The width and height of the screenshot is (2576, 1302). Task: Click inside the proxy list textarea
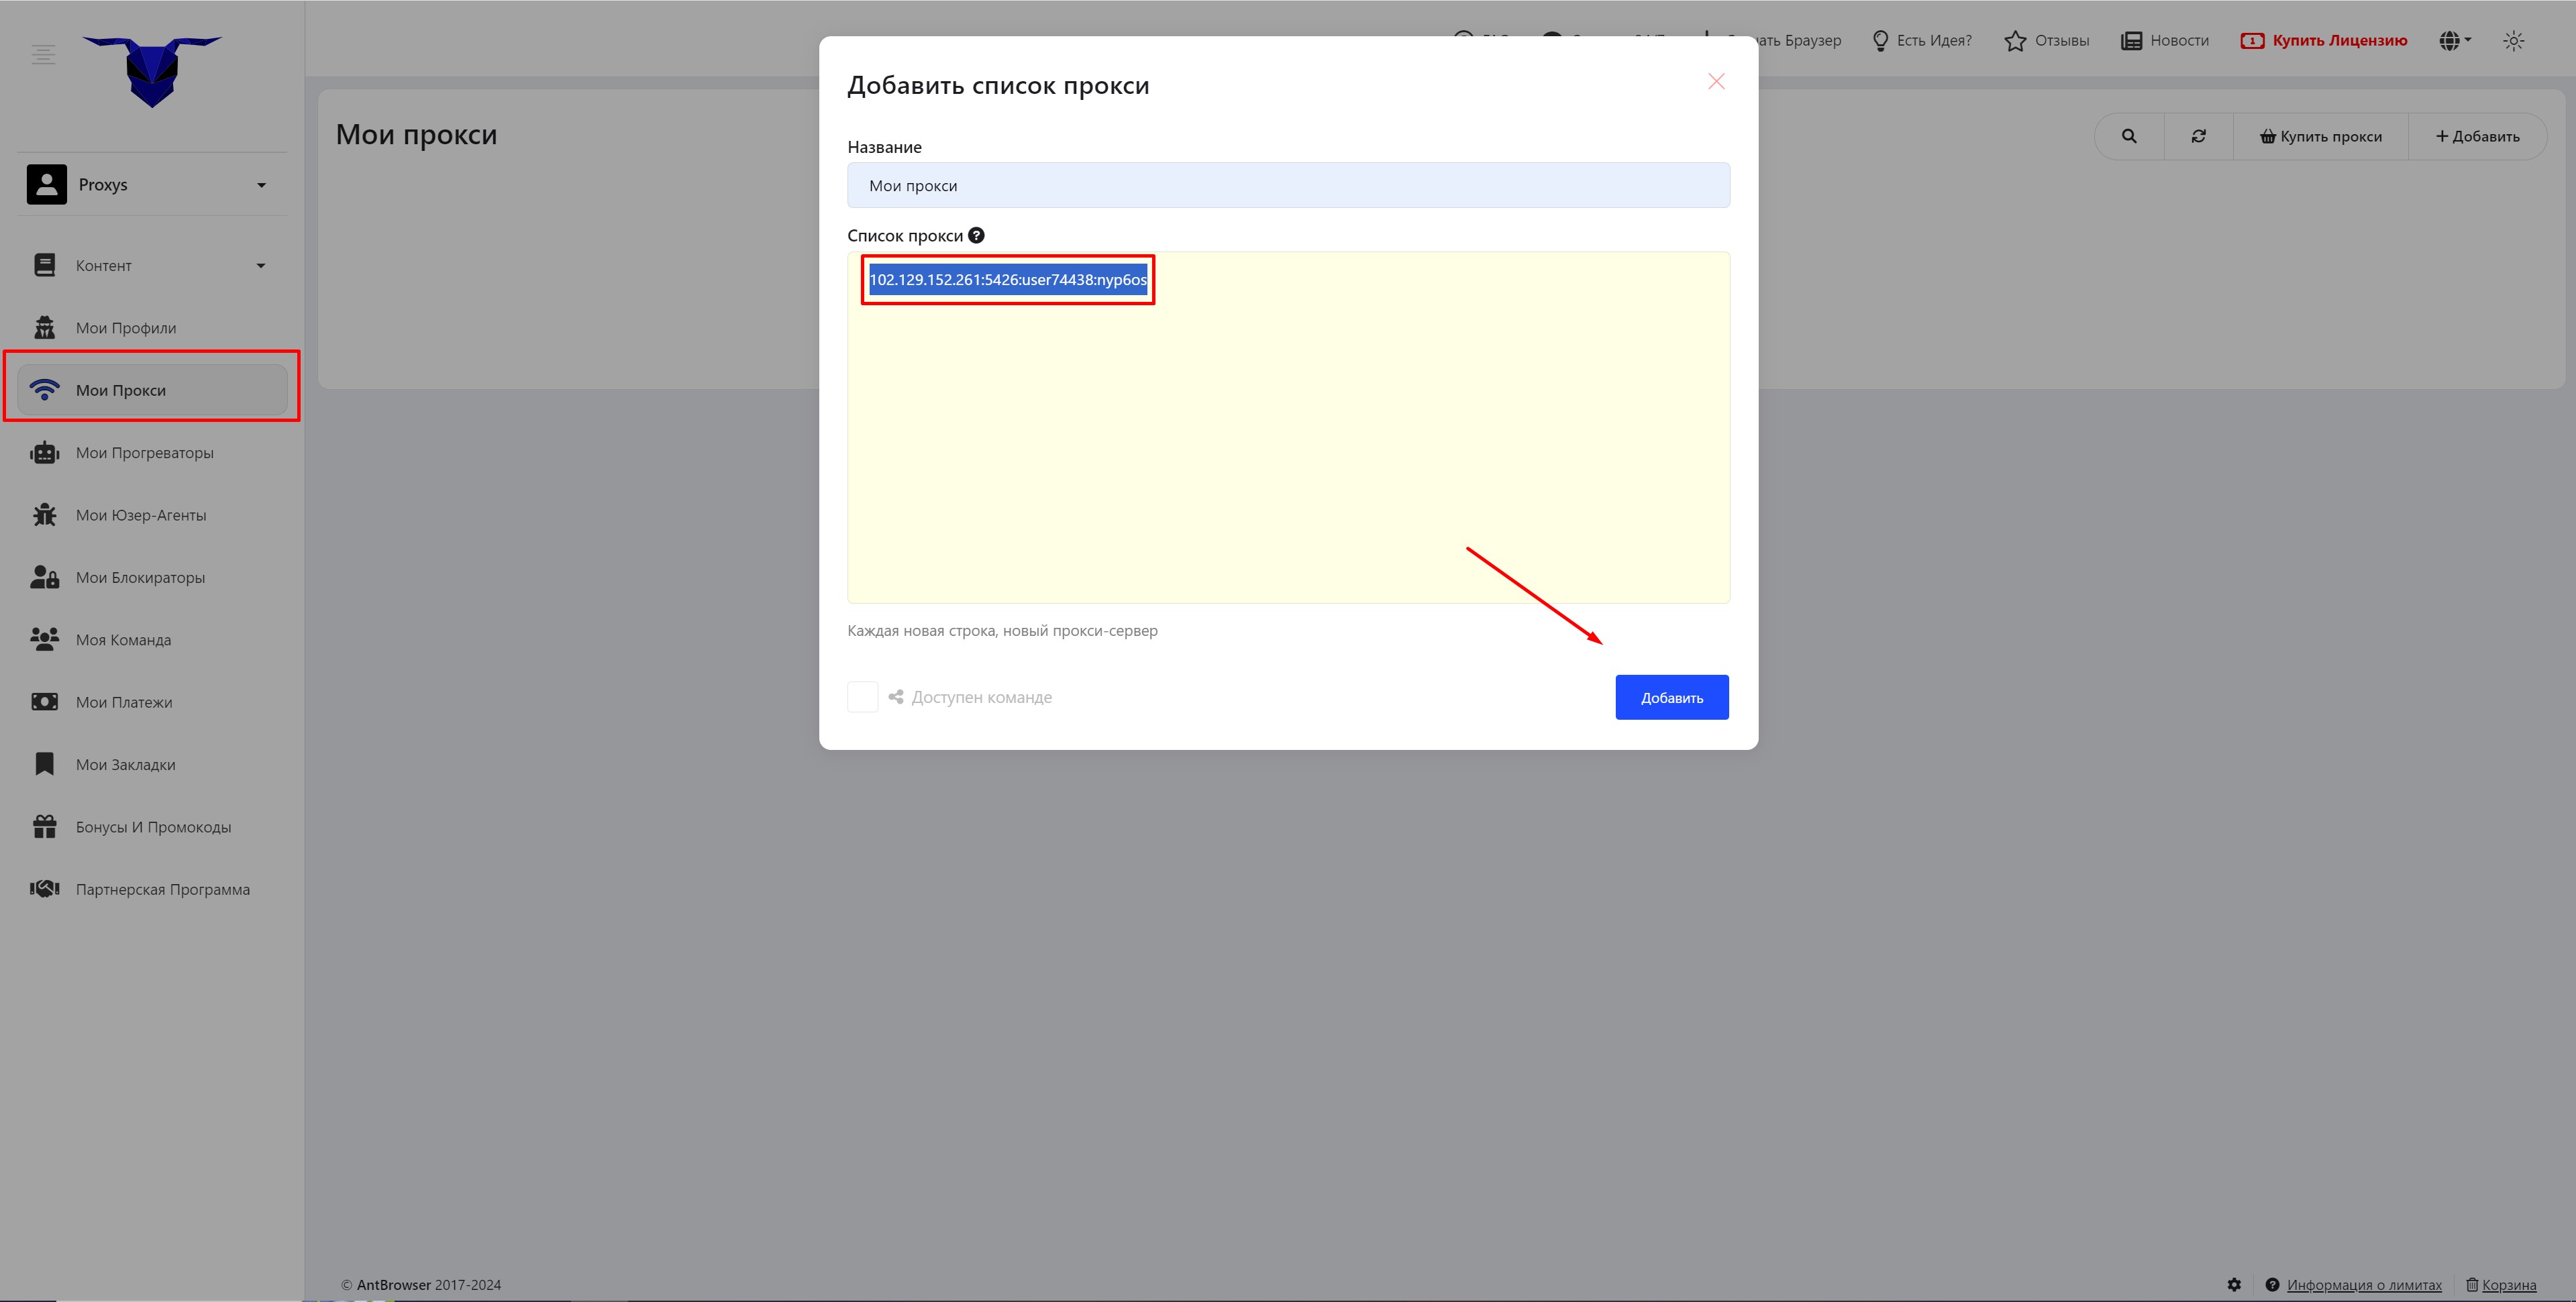tap(1288, 427)
